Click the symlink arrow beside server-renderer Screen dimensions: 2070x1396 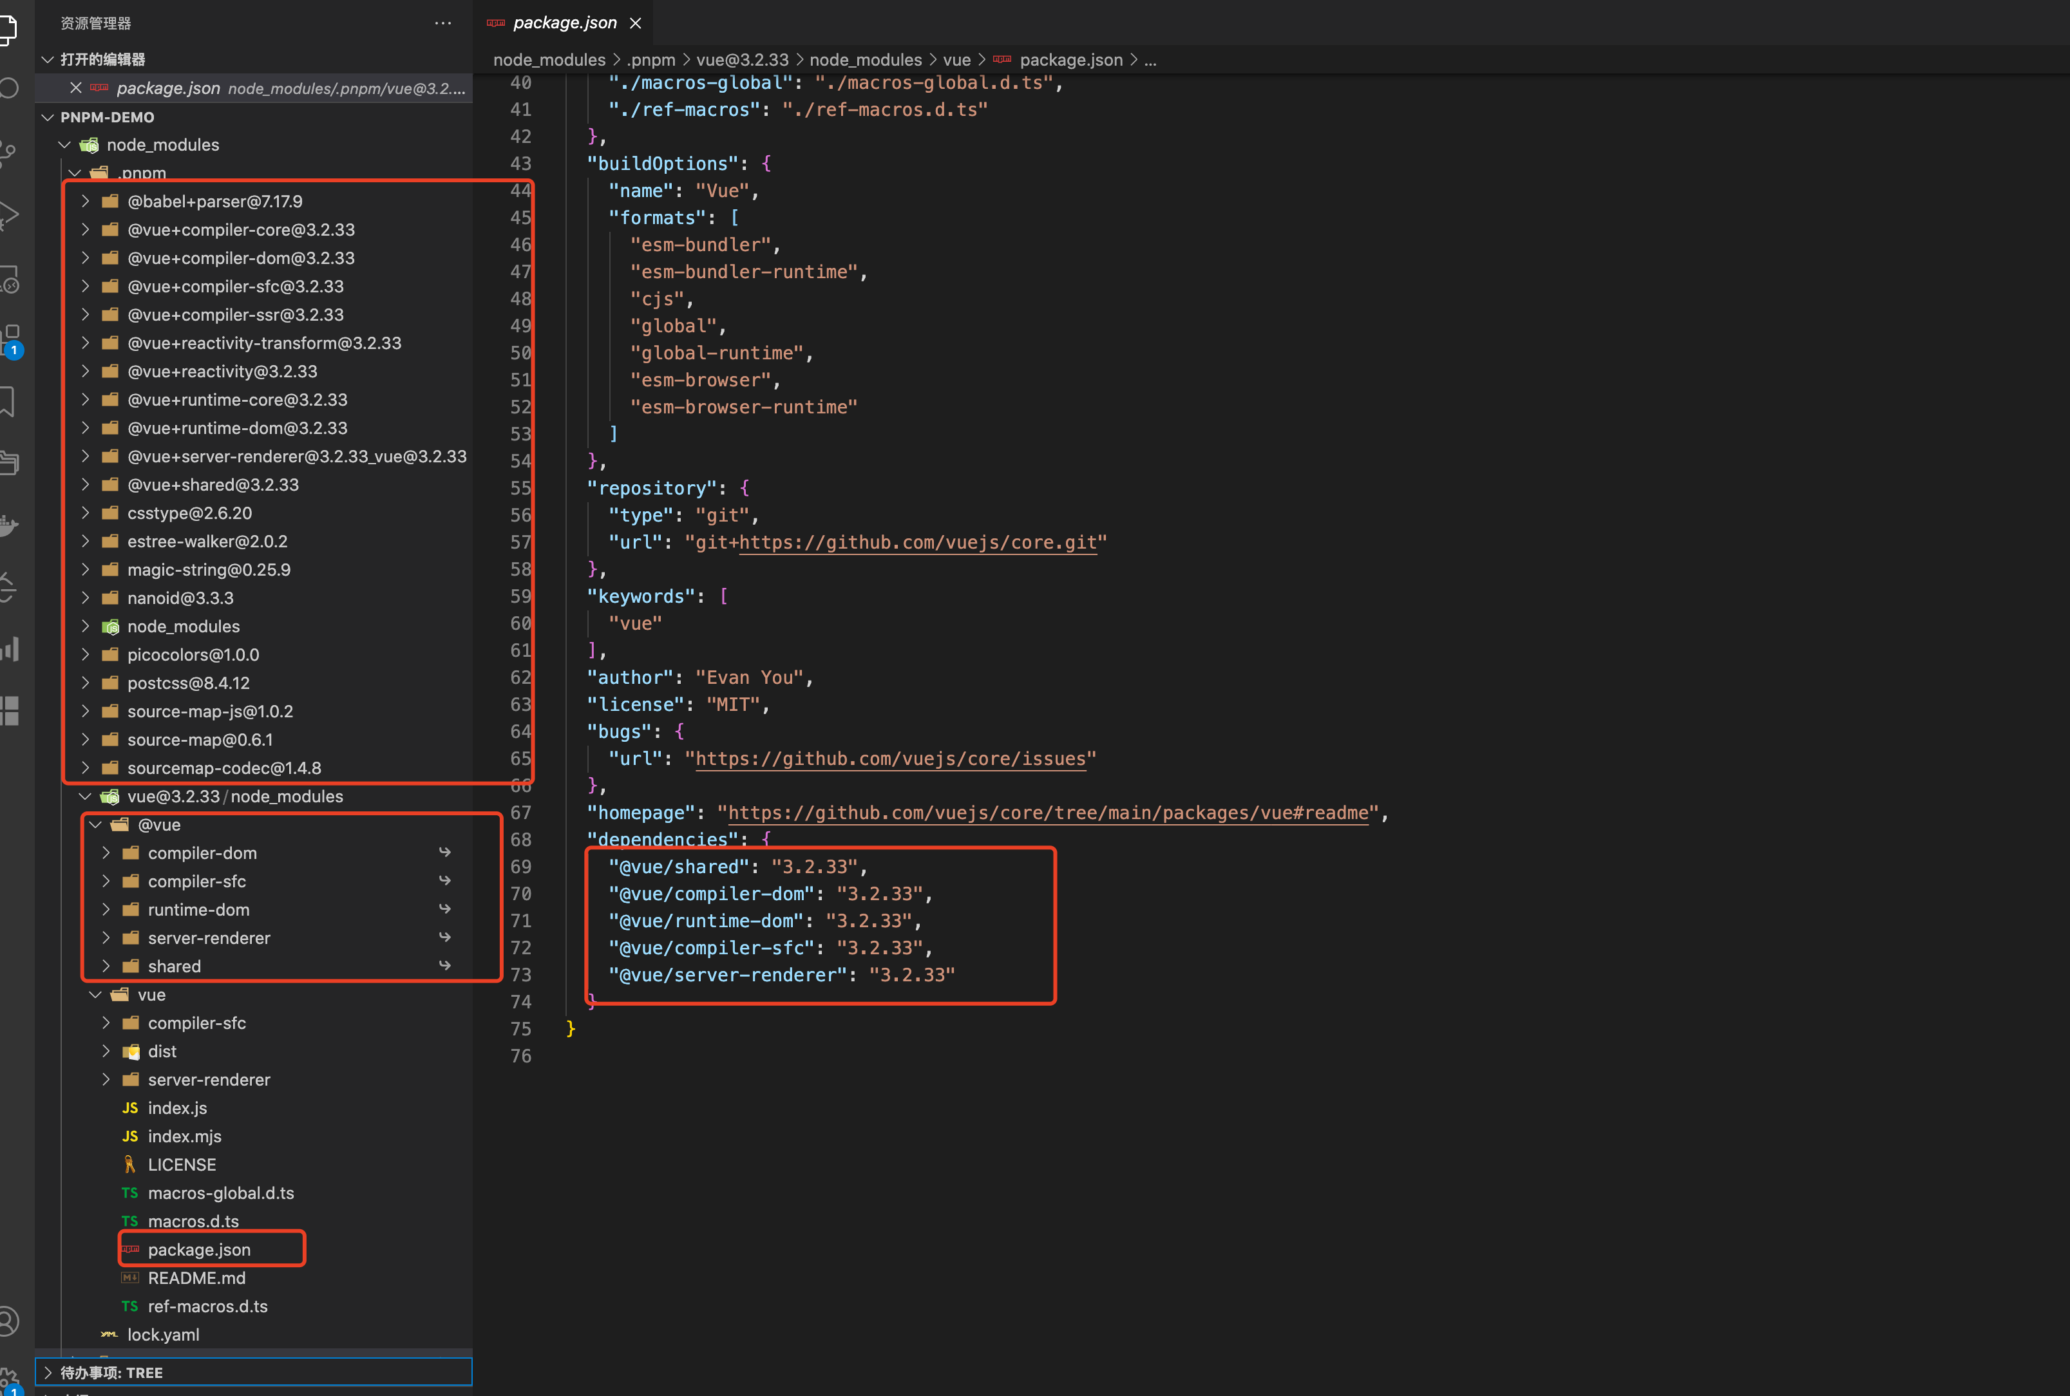444,938
